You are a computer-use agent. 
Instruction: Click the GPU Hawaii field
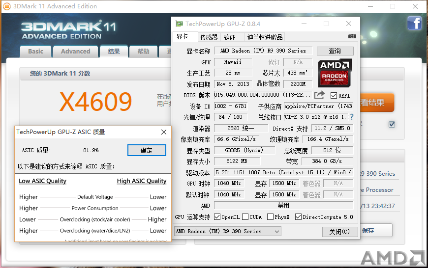[x=233, y=62]
